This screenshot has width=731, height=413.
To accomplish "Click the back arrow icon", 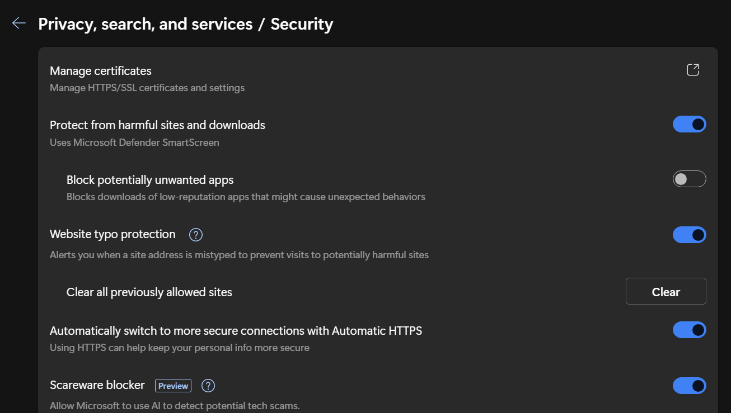I will [x=19, y=23].
